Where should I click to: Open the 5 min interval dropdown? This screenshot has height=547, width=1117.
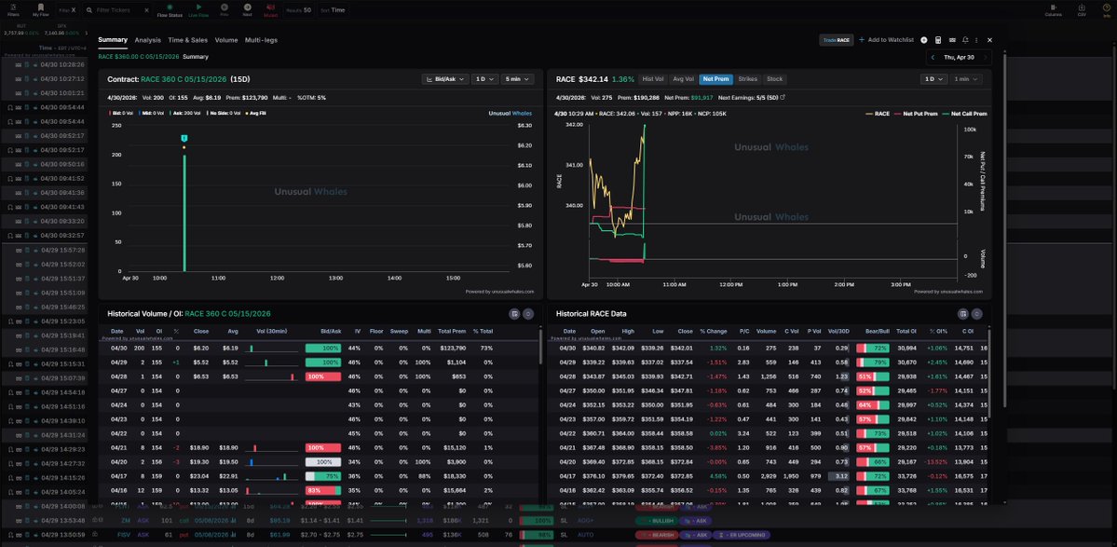tap(516, 79)
